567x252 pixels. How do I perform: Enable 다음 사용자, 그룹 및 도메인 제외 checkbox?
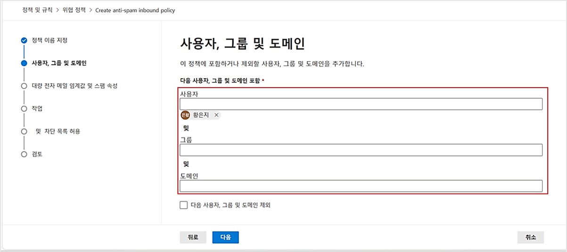183,205
